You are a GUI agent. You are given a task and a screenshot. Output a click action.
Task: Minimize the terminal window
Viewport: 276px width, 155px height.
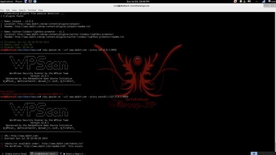coord(266,6)
